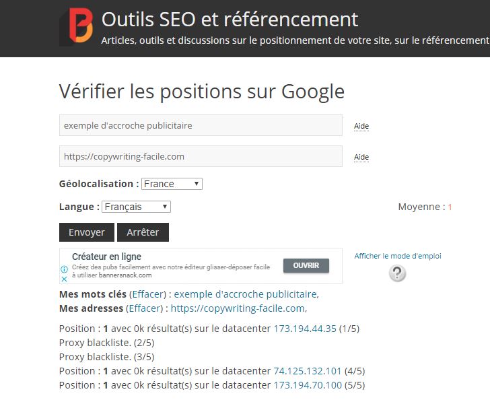The height and width of the screenshot is (404, 490).
Task: Click Aide link beside the keyword field
Action: 361,126
